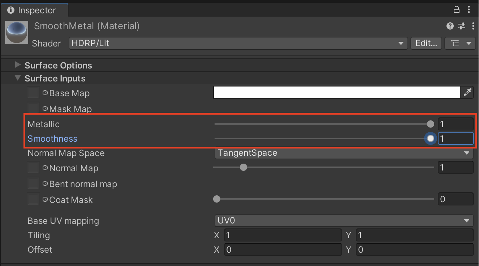Screen dimensions: 479x266
Task: Click the Normal Map texture slot box
Action: point(33,168)
